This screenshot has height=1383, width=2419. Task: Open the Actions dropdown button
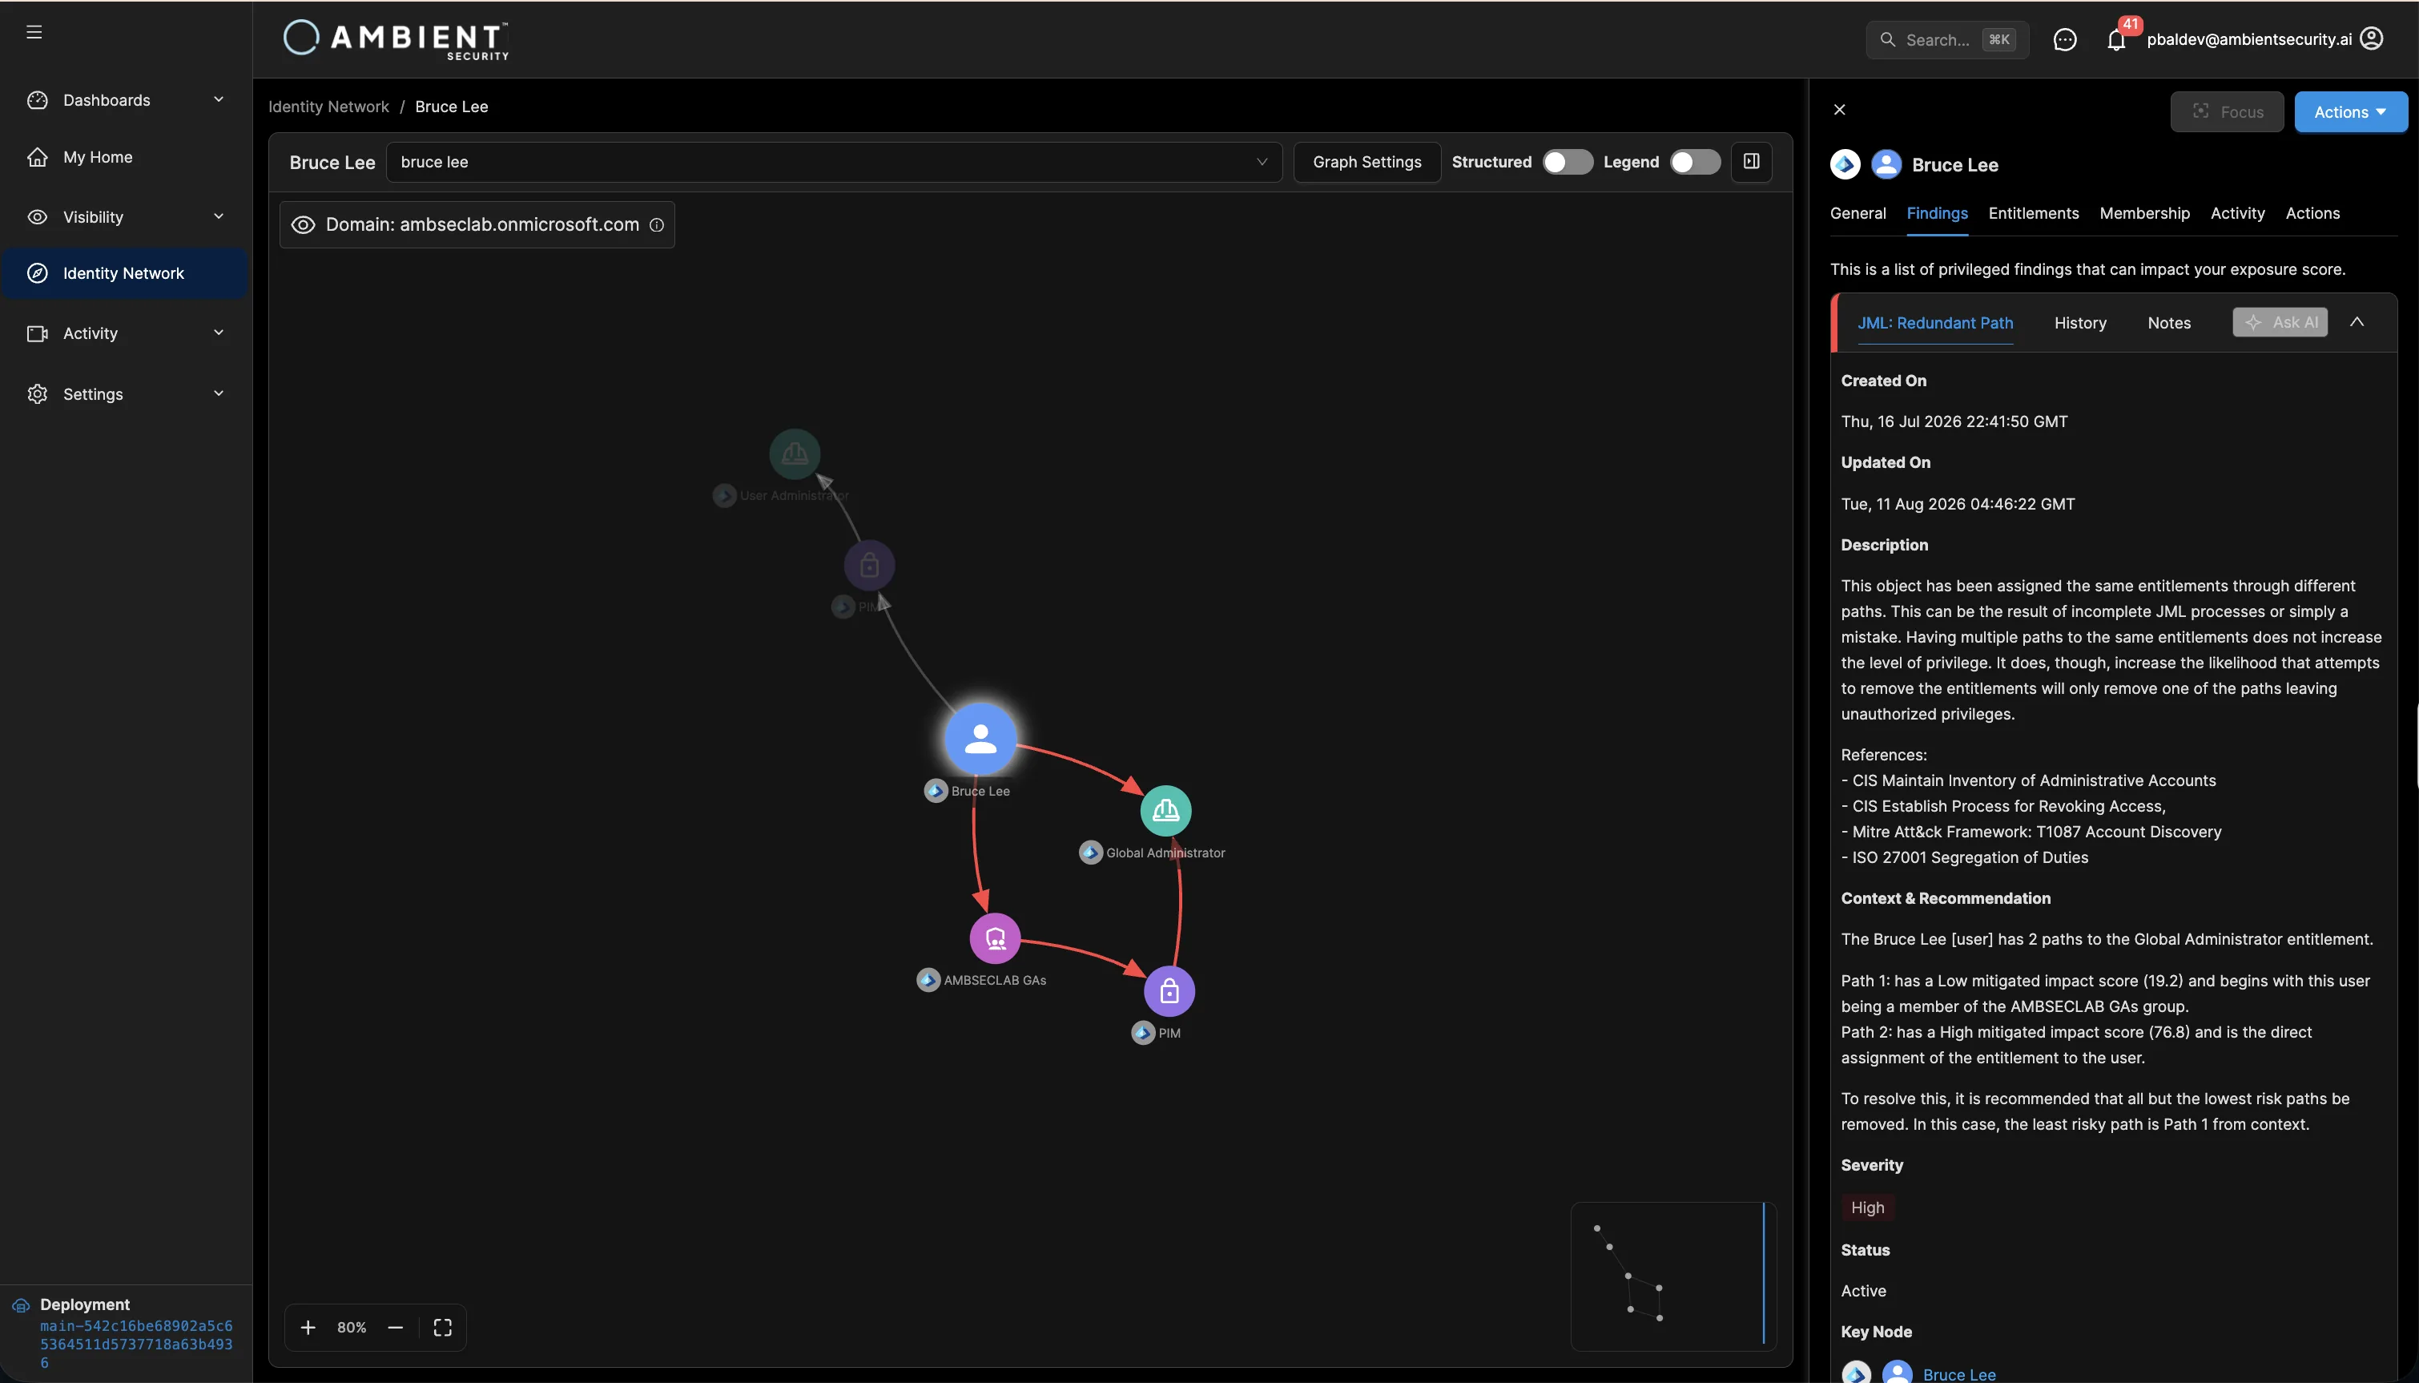tap(2351, 112)
